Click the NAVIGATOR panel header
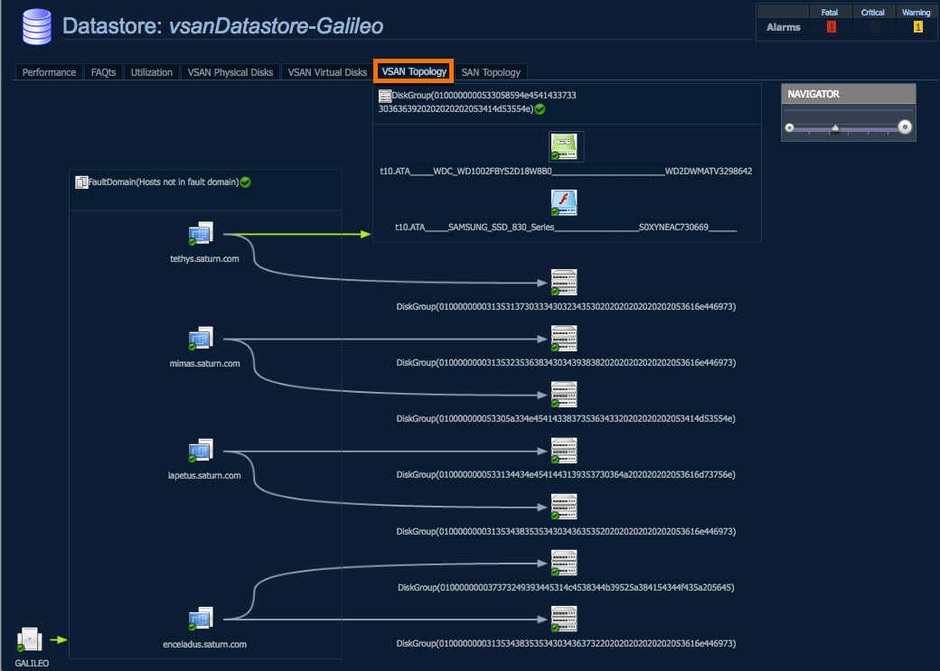The image size is (940, 671). pos(849,94)
